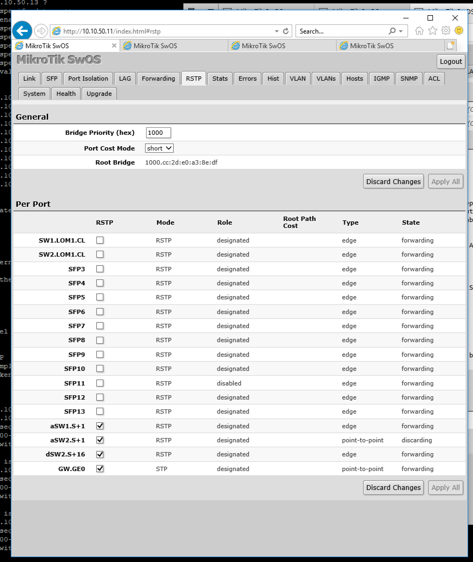Toggle RSTP checkbox for SFP5
This screenshot has width=473, height=562.
click(100, 297)
